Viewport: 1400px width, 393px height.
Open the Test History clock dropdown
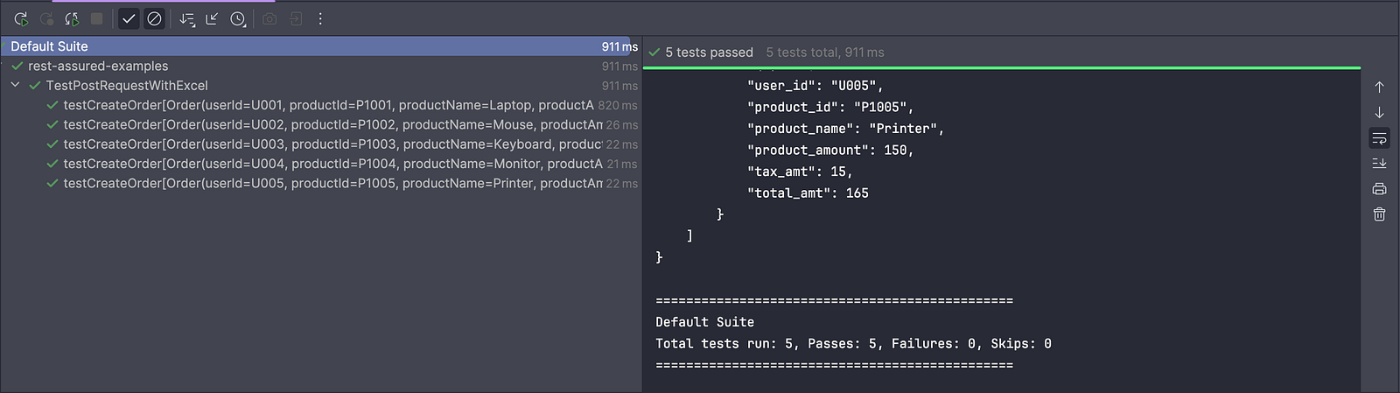(x=238, y=18)
